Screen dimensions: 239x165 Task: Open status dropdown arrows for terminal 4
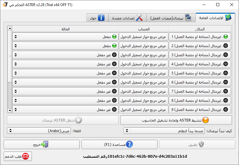pyautogui.click(x=16, y=64)
